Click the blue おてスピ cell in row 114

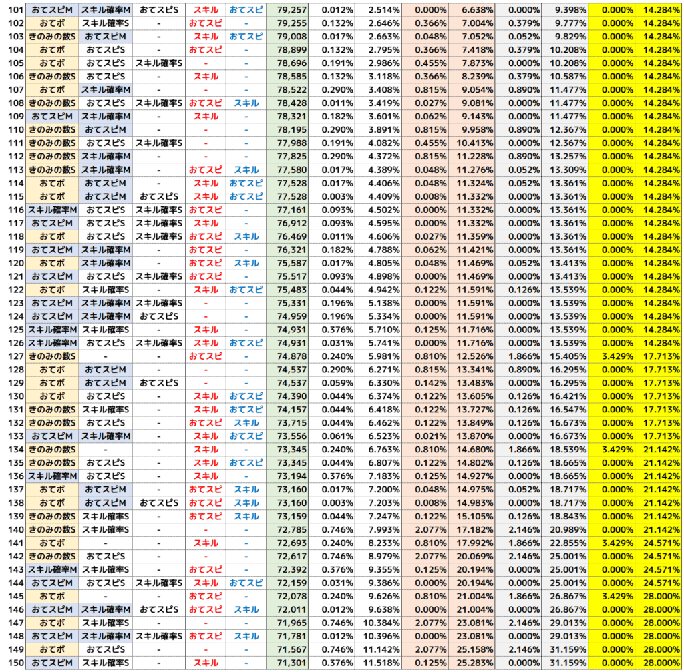[245, 183]
